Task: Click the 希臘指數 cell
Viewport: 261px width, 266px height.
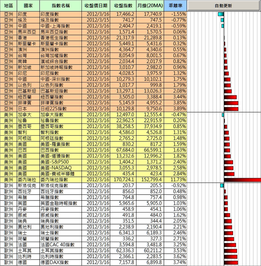Action: (x=61, y=198)
